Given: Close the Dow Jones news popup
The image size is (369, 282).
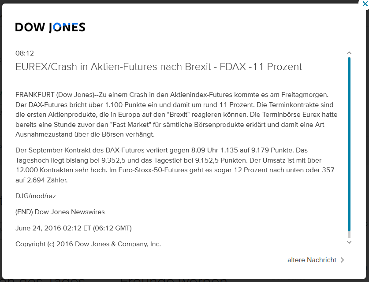Looking at the screenshot, I should click(x=364, y=4).
